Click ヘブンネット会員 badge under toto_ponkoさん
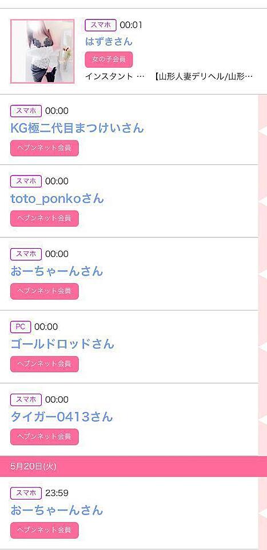267x550 pixels. [x=45, y=218]
